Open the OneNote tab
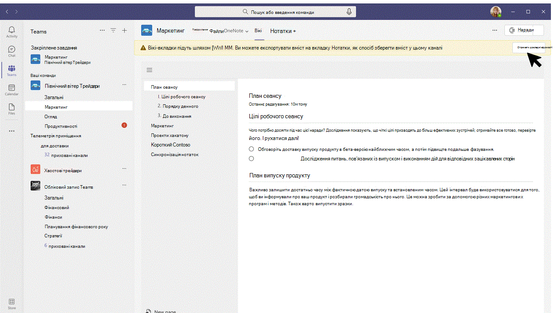This screenshot has width=557, height=313. [x=233, y=31]
